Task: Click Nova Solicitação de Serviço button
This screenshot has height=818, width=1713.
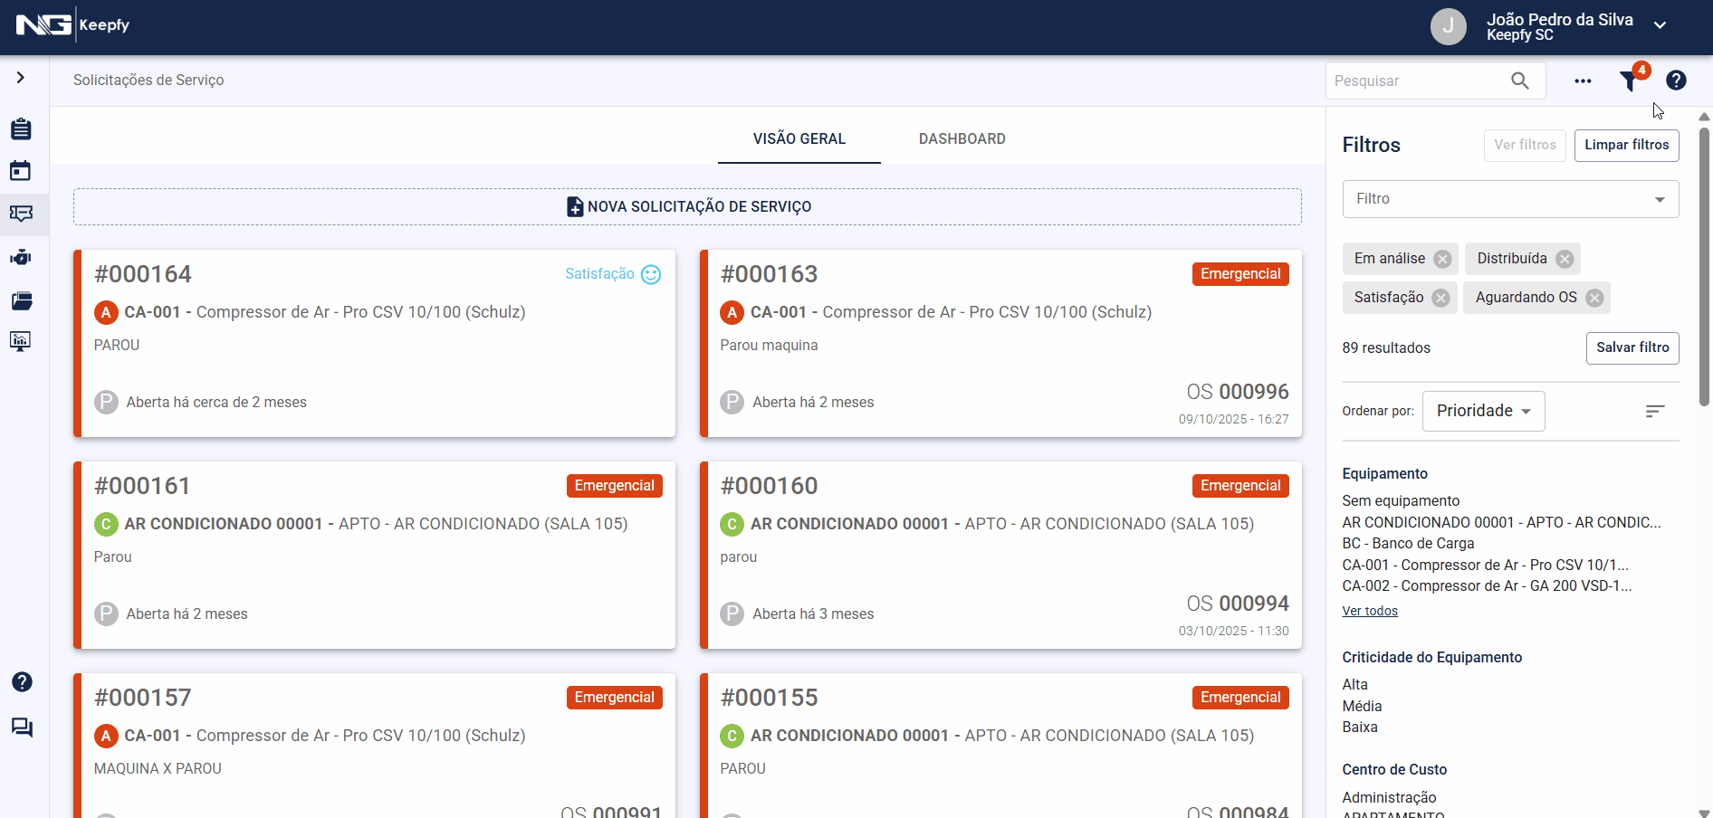Action: point(687,207)
